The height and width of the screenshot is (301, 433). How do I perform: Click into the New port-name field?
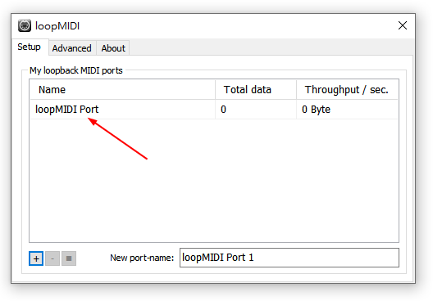(289, 258)
